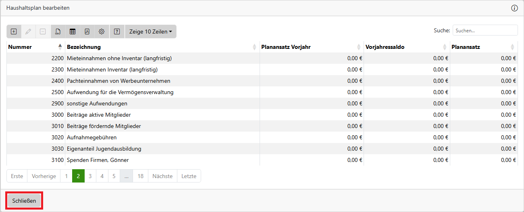Click the Excel table export icon
The width and height of the screenshot is (524, 212).
pyautogui.click(x=73, y=31)
